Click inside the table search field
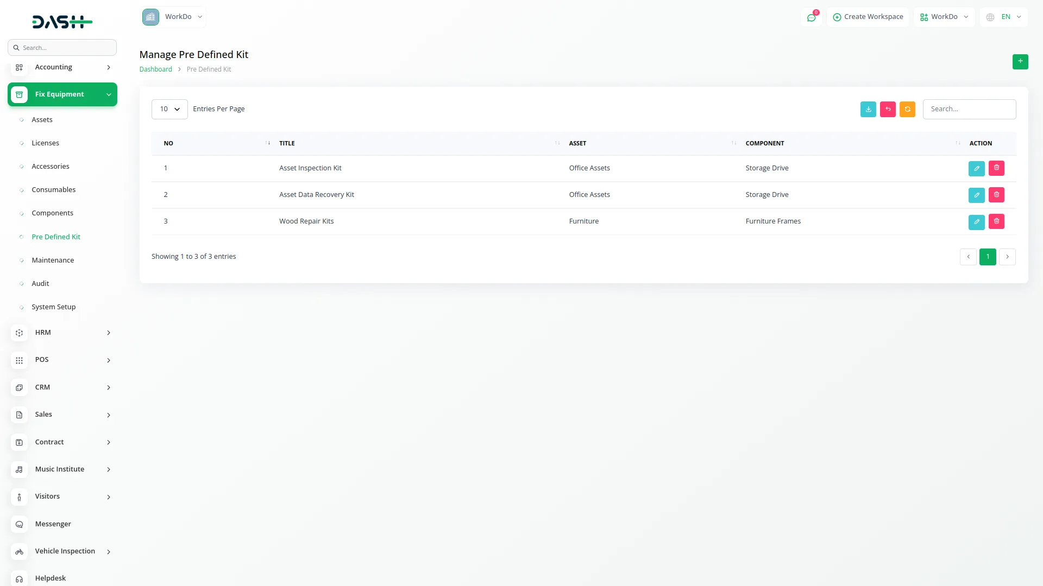The image size is (1043, 586). [970, 109]
